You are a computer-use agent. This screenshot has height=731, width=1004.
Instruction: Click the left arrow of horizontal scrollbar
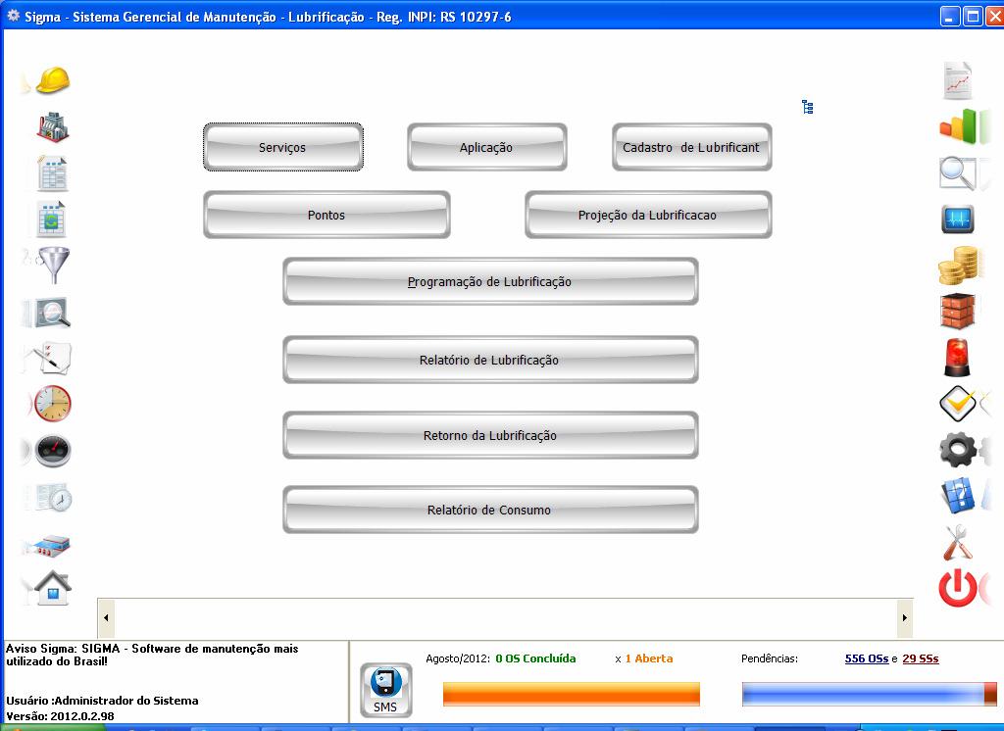pyautogui.click(x=106, y=617)
